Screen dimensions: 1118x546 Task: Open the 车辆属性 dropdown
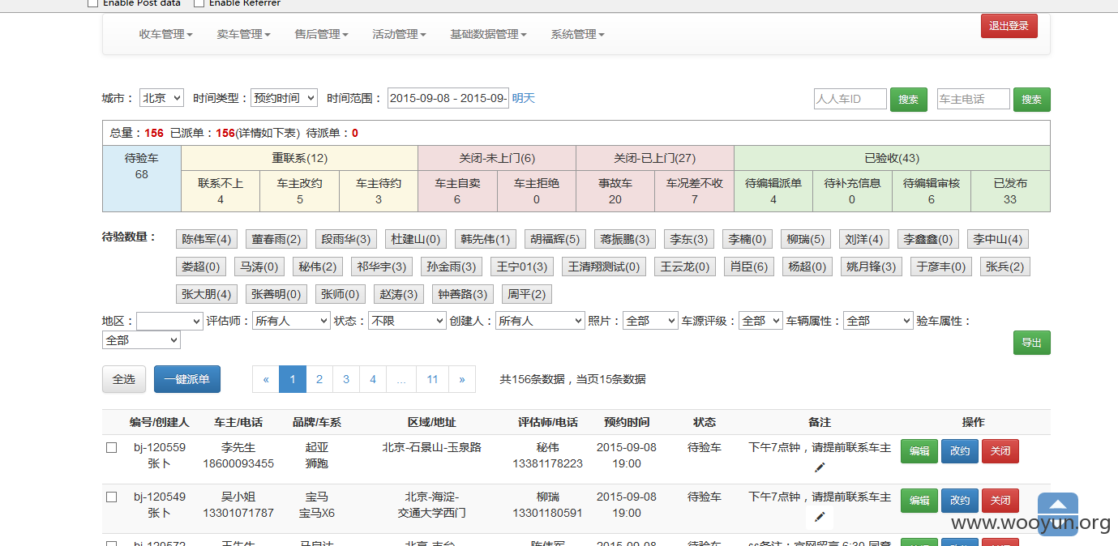pyautogui.click(x=878, y=321)
